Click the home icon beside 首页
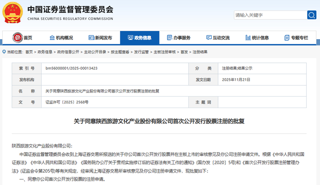Image resolution: width=320 pixels, height=185 pixels. [17, 37]
